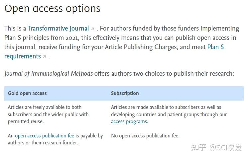Image resolution: width=248 pixels, height=158 pixels.
Task: Follow the access programs link
Action: (x=129, y=121)
